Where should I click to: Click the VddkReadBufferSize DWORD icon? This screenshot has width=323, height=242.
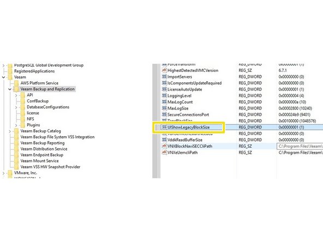click(x=164, y=140)
